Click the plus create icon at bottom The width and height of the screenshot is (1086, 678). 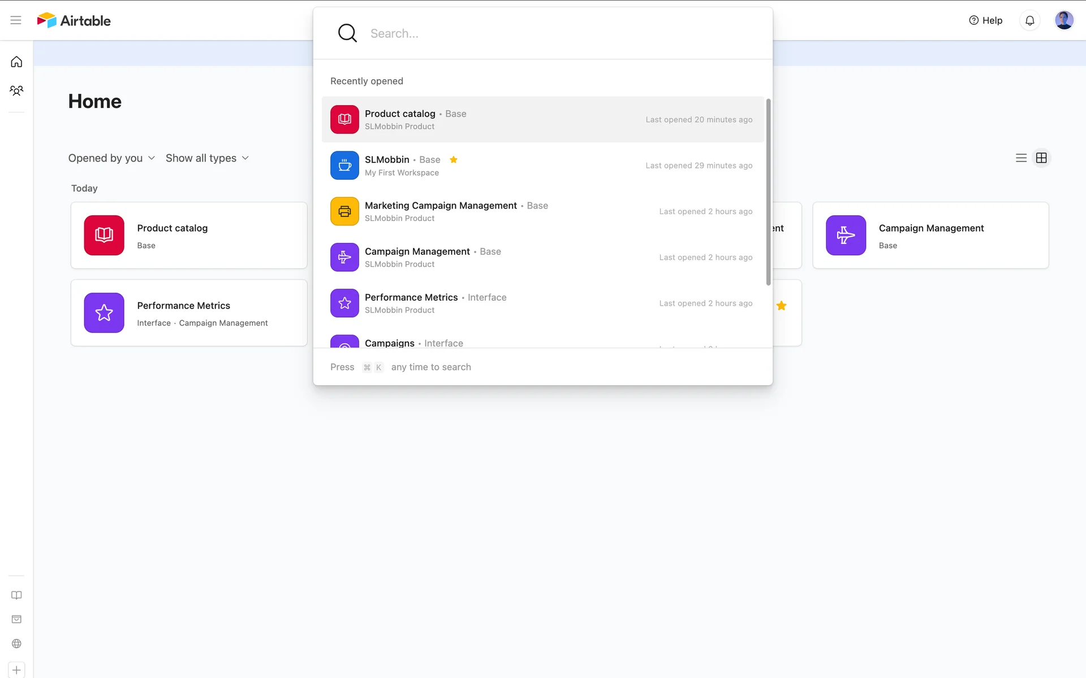pos(16,670)
